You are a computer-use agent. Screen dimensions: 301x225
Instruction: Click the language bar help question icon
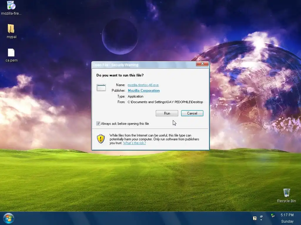tap(255, 218)
